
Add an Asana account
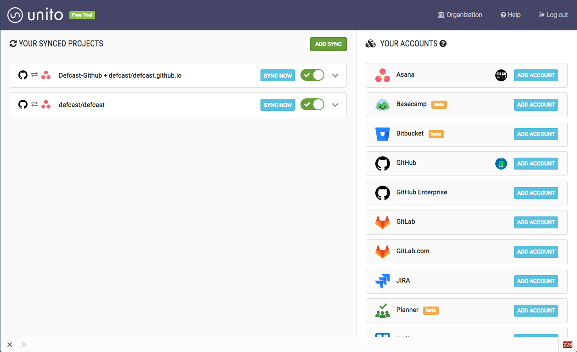pos(536,75)
